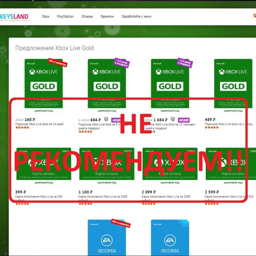Click link Подписка Xbox Live Gold на 1 месяц
This screenshot has width=256, height=256.
click(x=229, y=124)
